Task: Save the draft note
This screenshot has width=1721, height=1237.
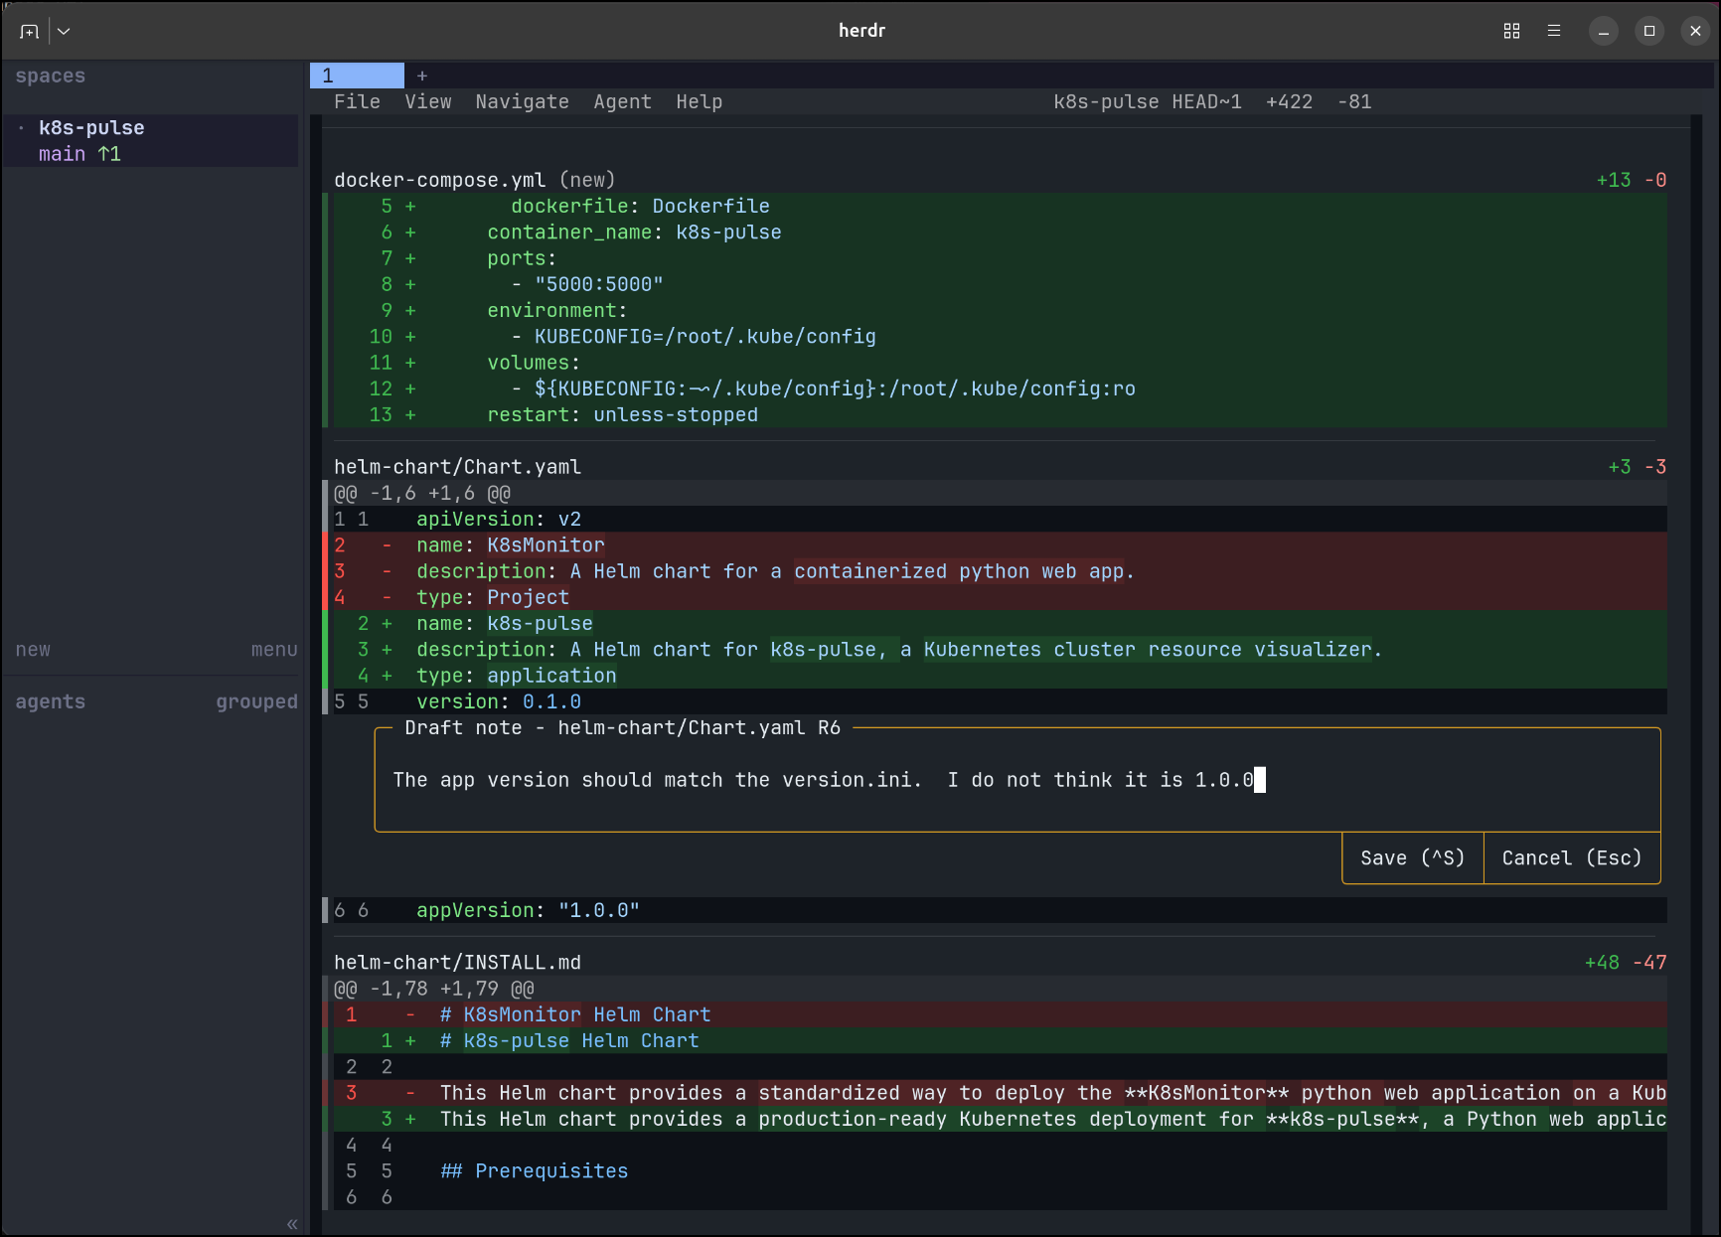Action: tap(1412, 857)
